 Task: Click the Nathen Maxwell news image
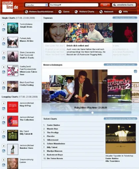(89, 33)
